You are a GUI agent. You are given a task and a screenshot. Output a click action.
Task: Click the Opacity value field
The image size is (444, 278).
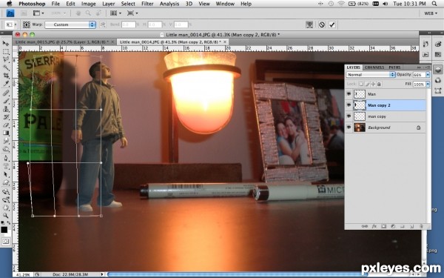[x=419, y=75]
